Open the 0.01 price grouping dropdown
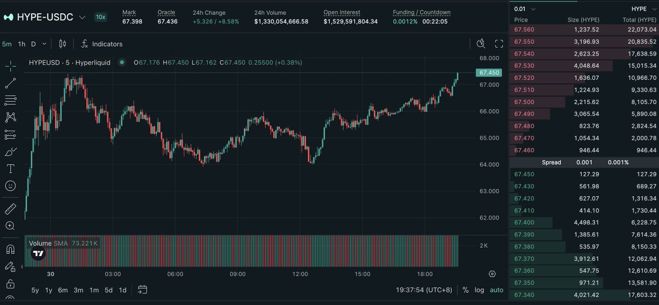This screenshot has width=659, height=305. tap(524, 9)
